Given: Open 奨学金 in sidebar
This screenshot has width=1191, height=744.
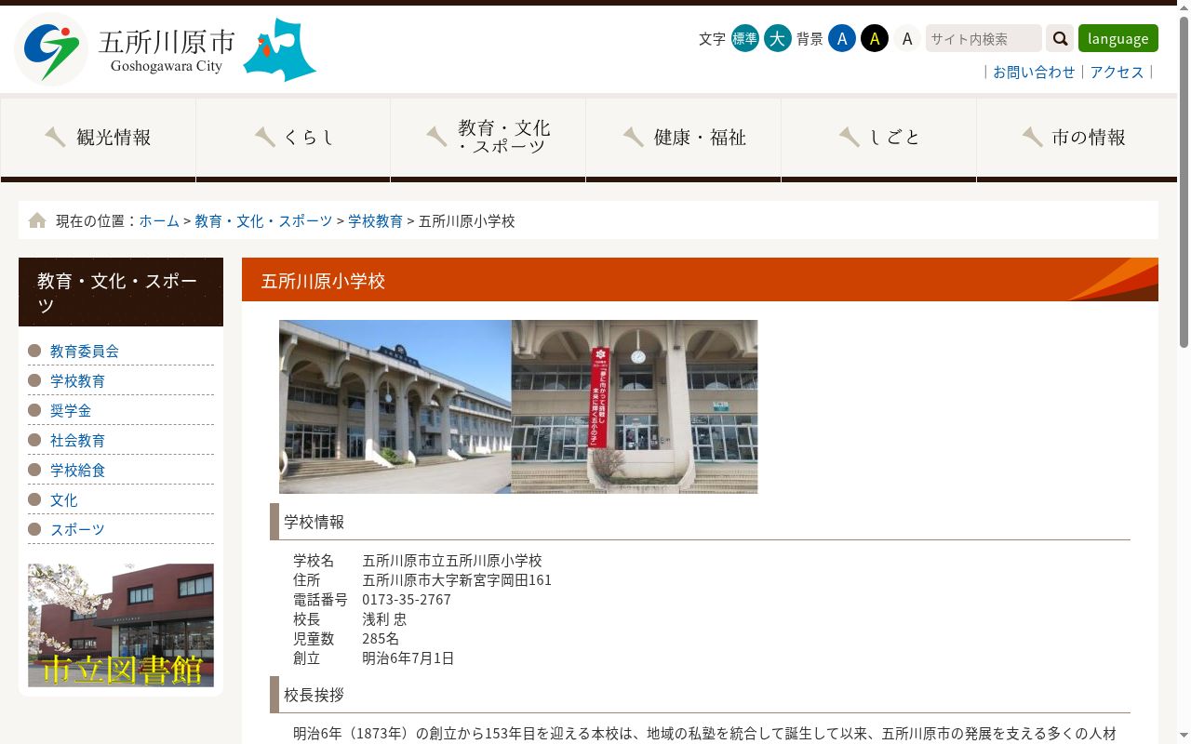Looking at the screenshot, I should coord(71,410).
